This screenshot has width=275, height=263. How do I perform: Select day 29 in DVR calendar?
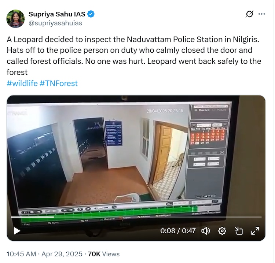click(x=202, y=143)
